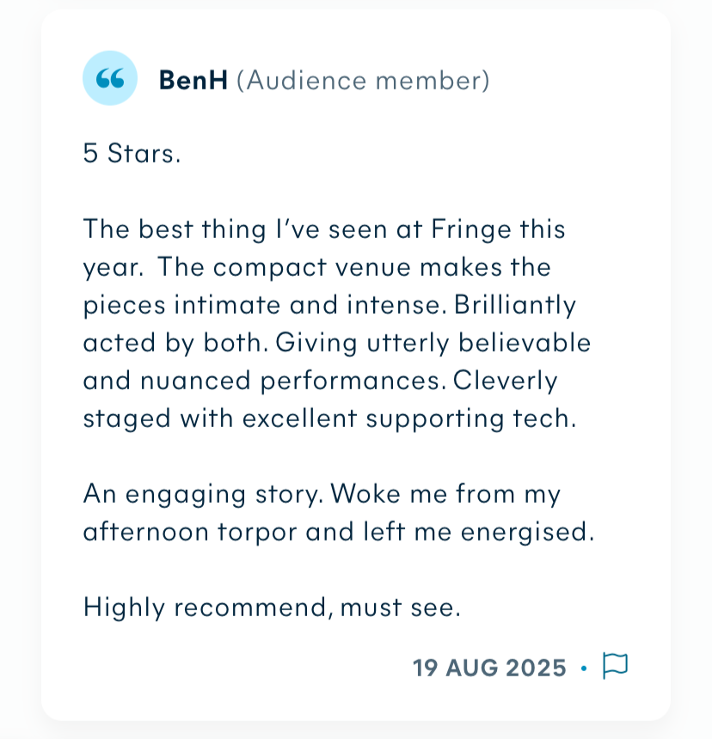Click the "5 Stars." rating text
The image size is (712, 739).
click(x=132, y=154)
